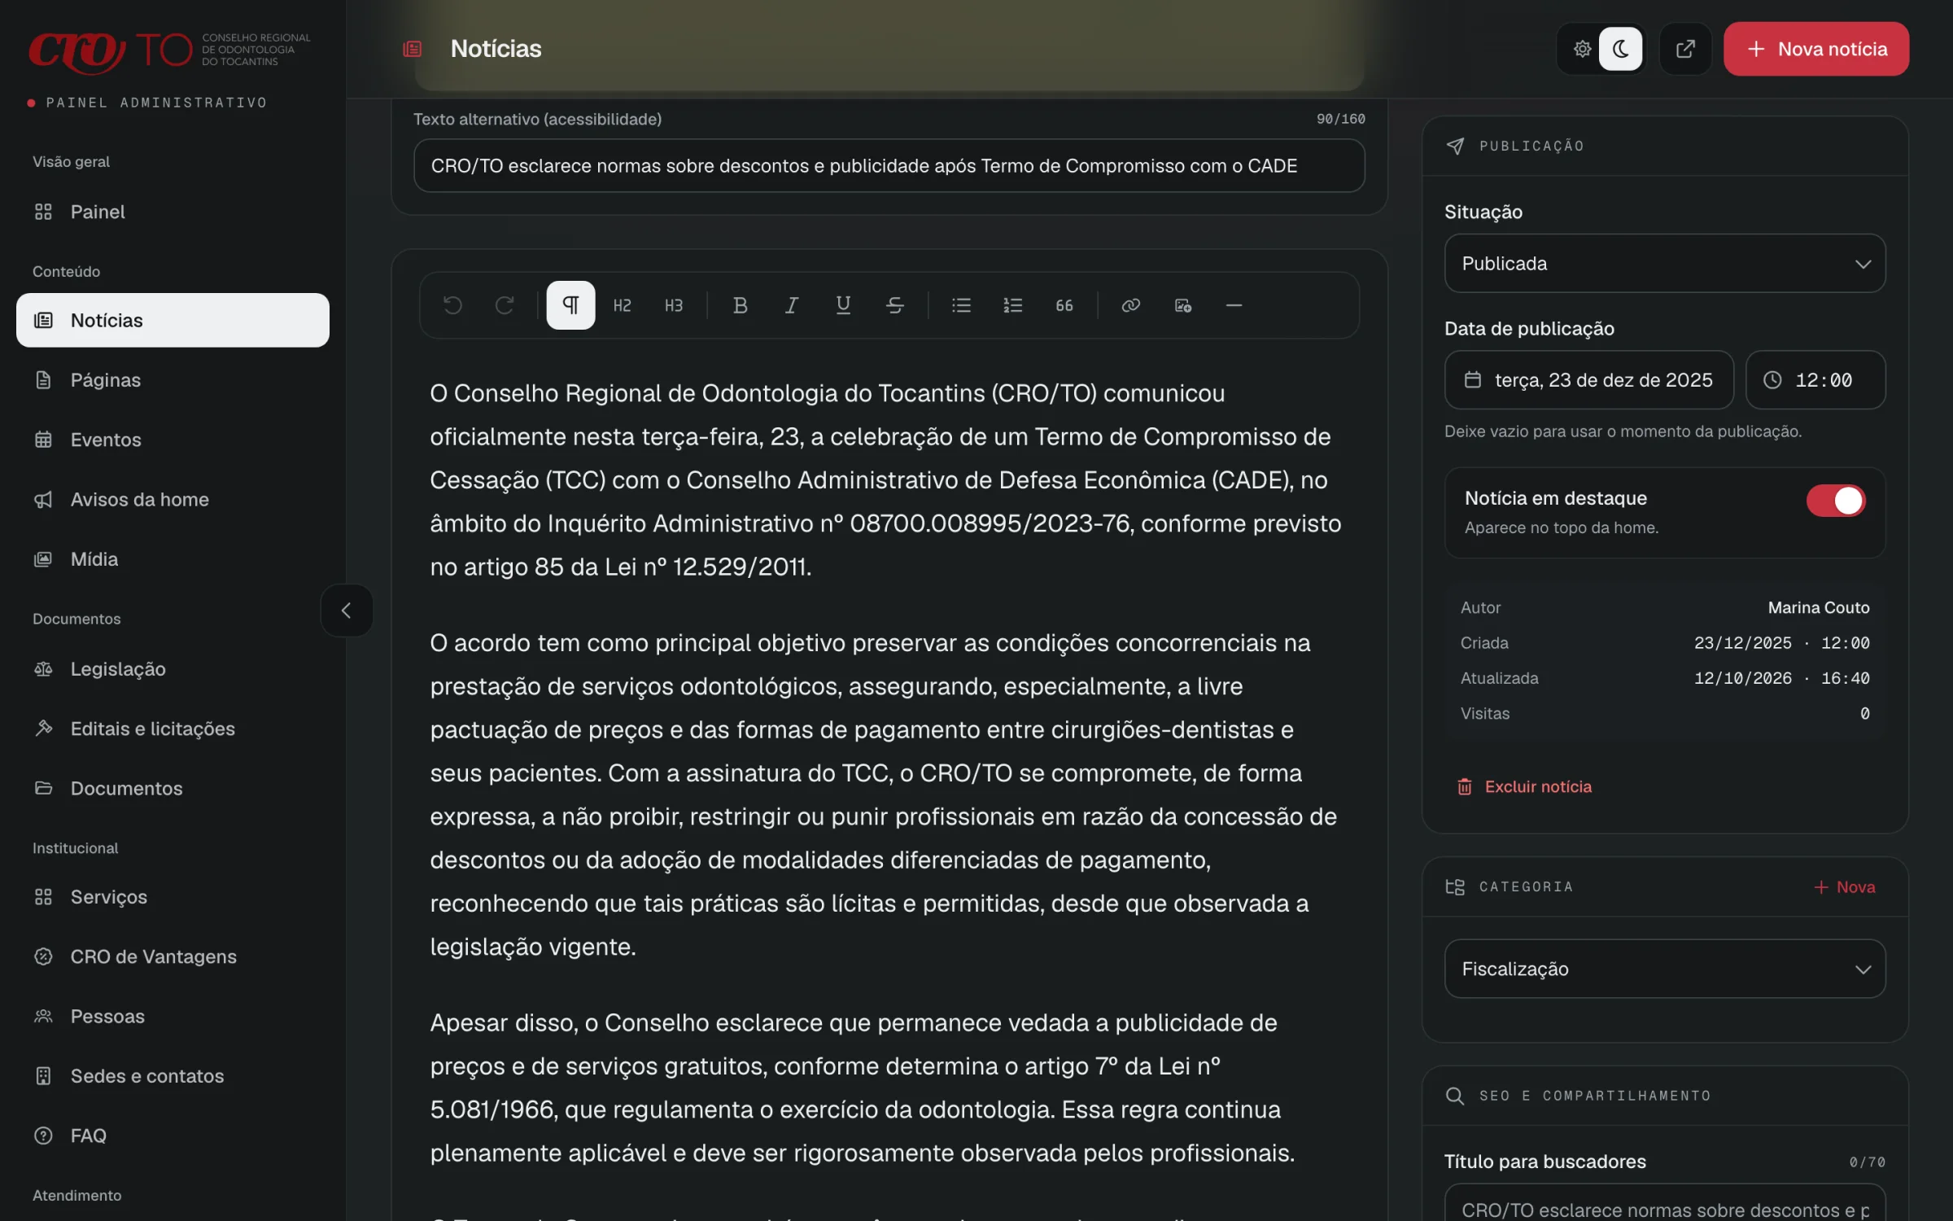
Task: Insert a bulleted list
Action: coord(961,305)
